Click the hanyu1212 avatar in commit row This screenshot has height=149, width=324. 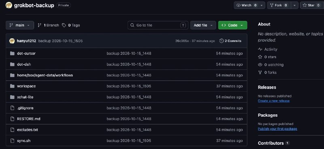click(12, 41)
